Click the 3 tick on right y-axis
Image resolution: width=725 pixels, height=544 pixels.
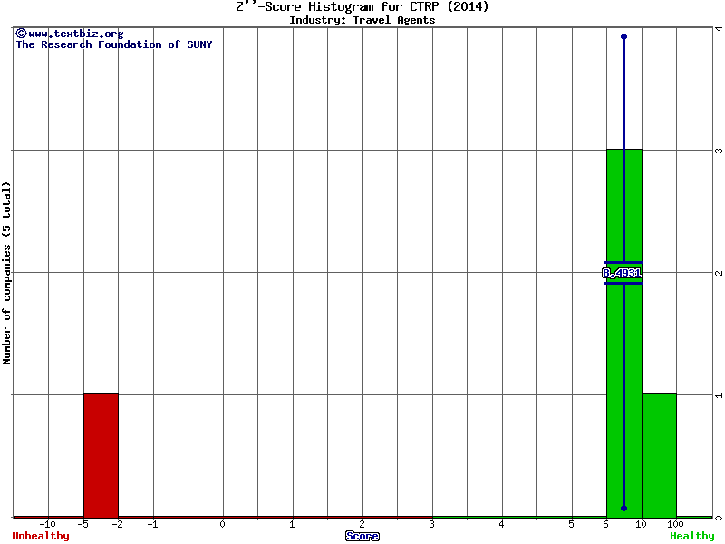click(718, 151)
